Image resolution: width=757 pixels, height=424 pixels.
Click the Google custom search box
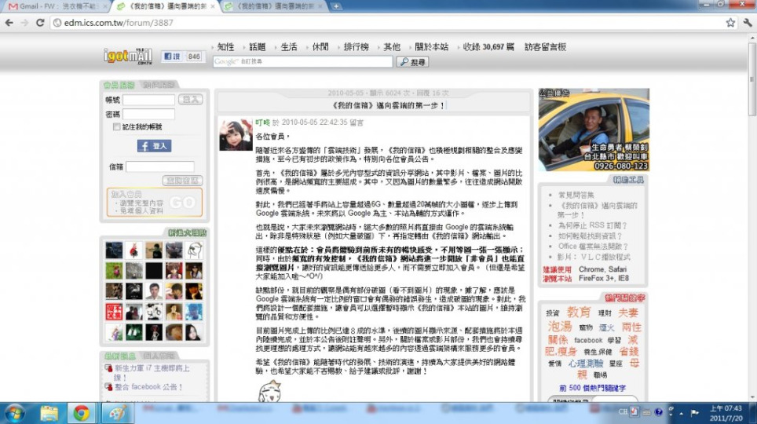302,62
